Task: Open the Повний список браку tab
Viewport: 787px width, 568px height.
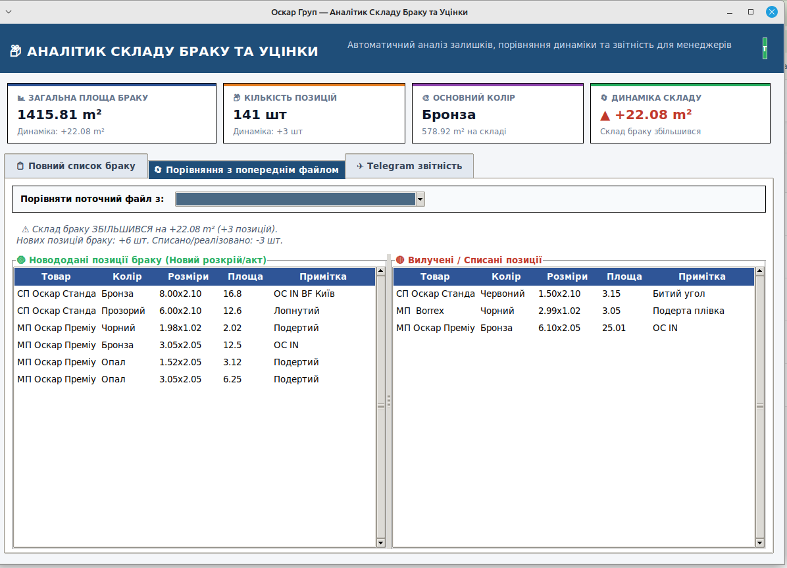Action: [x=76, y=167]
